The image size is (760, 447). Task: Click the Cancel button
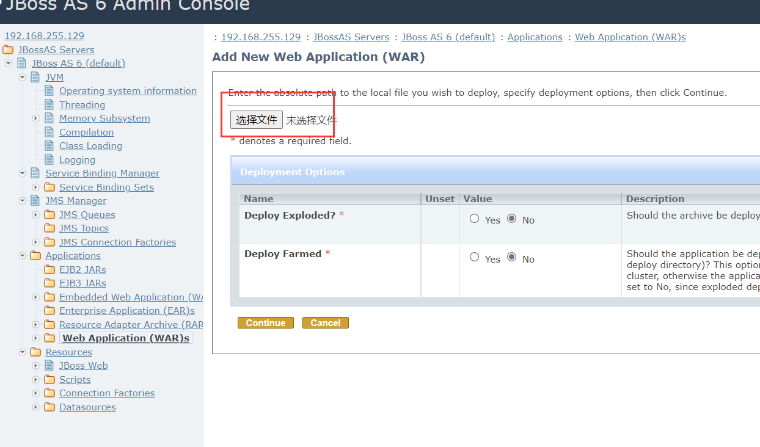pos(326,323)
